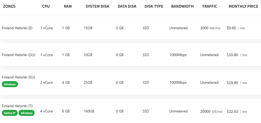Sort by the CPU column header
Viewport: 261px width, 123px height.
(46, 6)
